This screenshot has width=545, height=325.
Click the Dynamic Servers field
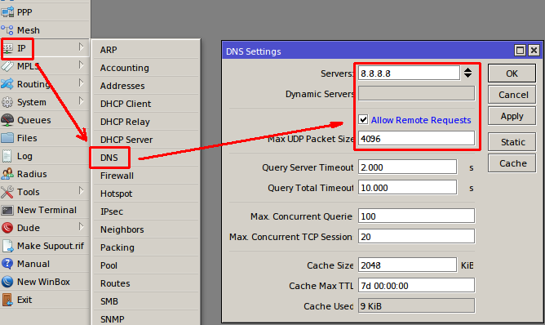(416, 94)
